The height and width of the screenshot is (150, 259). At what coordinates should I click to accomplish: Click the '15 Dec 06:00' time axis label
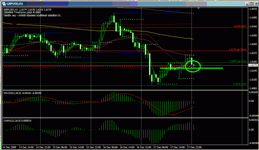click(x=60, y=148)
